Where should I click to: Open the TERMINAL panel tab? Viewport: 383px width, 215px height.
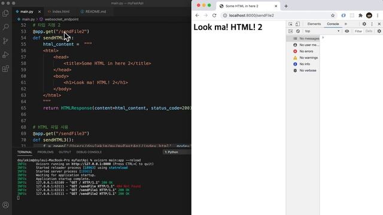pos(25,152)
